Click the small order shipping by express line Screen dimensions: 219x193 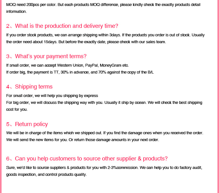pos(52,96)
